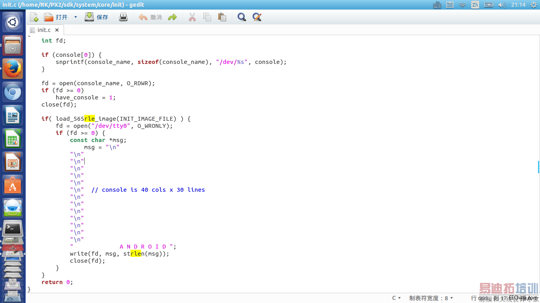The width and height of the screenshot is (540, 303).
Task: Cut the selected text with scissors icon
Action: pyautogui.click(x=192, y=17)
